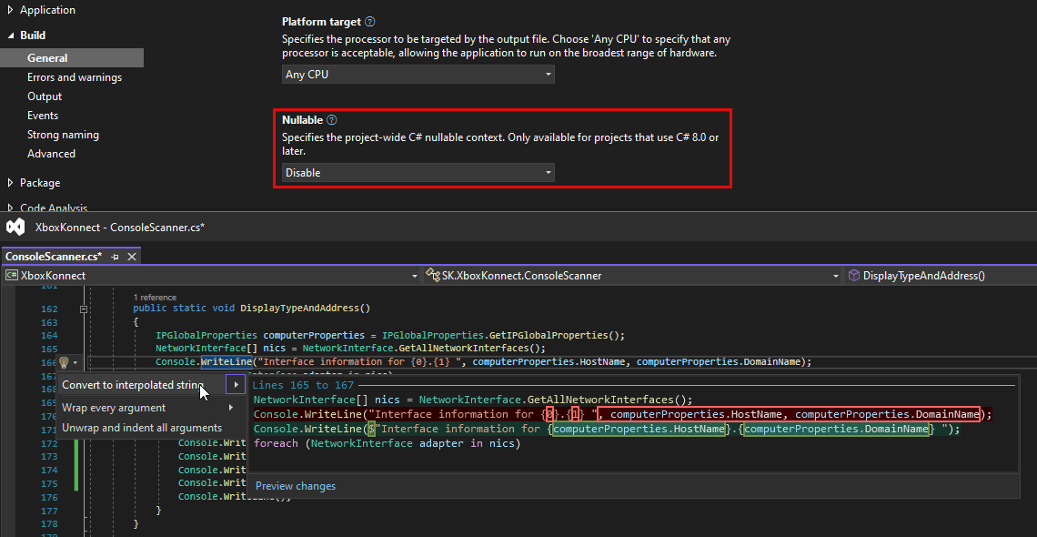Click the help icon next to Platform target

[x=367, y=21]
